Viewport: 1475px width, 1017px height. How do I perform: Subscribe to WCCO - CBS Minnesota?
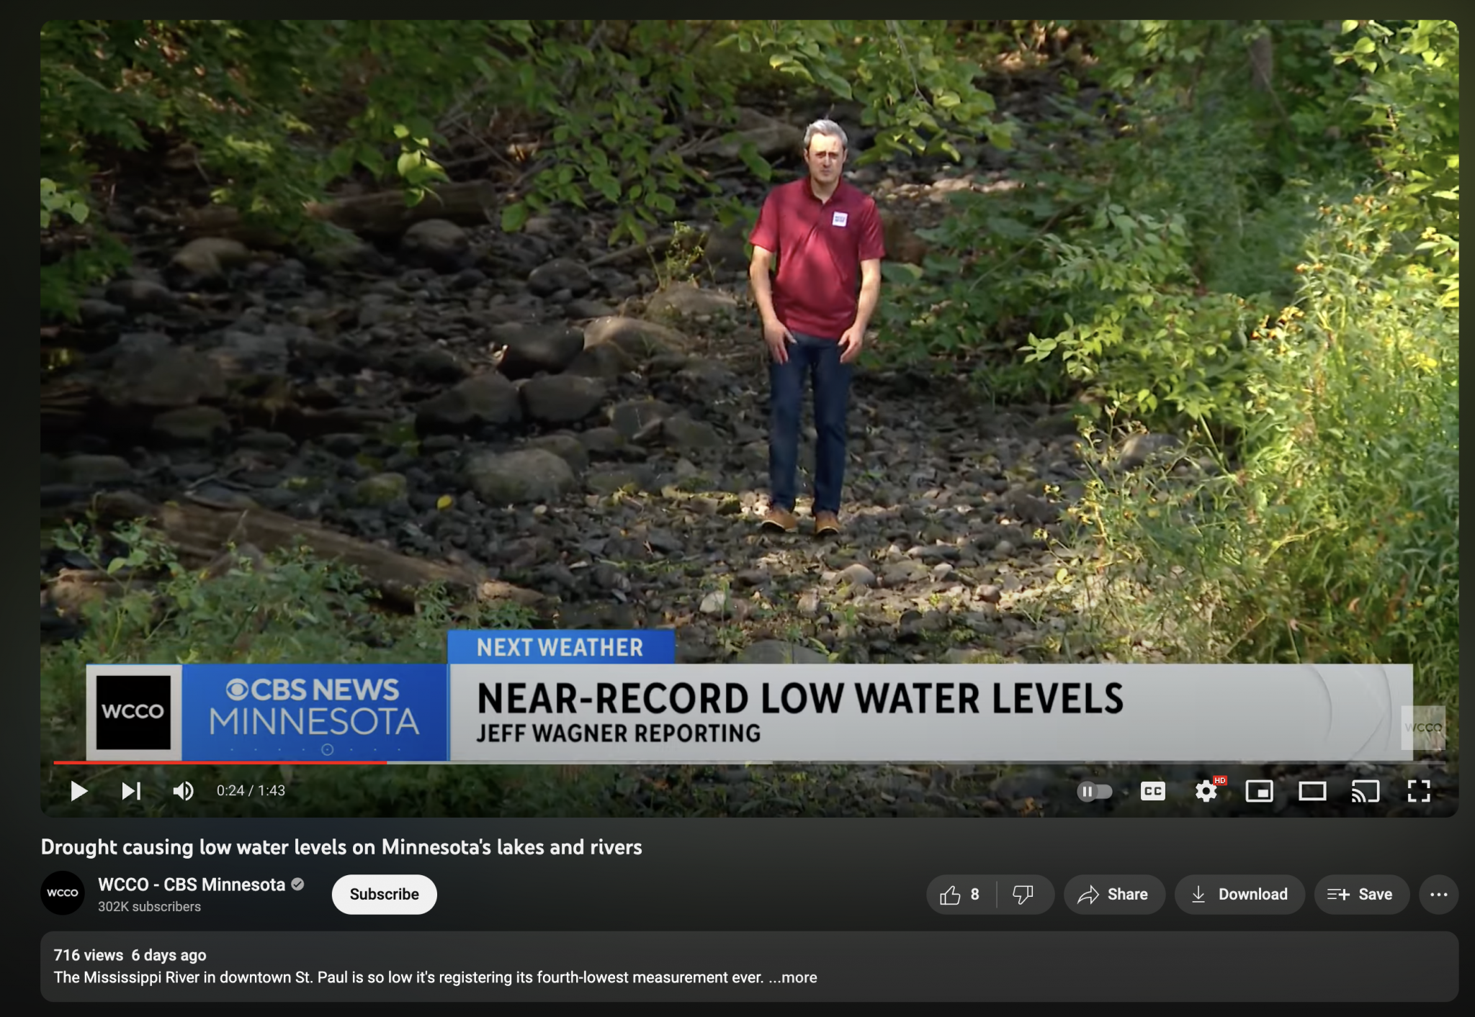tap(385, 894)
